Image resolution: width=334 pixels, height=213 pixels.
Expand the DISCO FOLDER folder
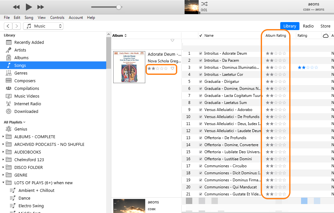3,167
